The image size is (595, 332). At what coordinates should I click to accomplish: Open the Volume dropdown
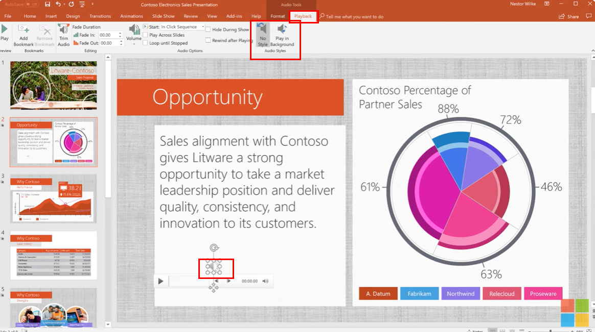pos(133,35)
